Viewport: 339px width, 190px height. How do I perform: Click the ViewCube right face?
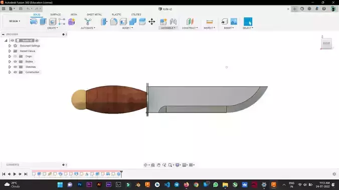[326, 43]
